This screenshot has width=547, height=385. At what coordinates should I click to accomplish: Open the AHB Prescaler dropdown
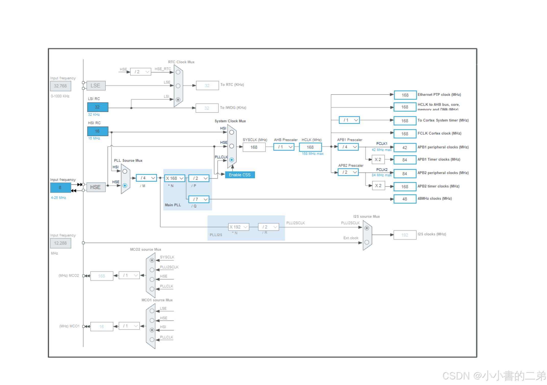pyautogui.click(x=284, y=147)
